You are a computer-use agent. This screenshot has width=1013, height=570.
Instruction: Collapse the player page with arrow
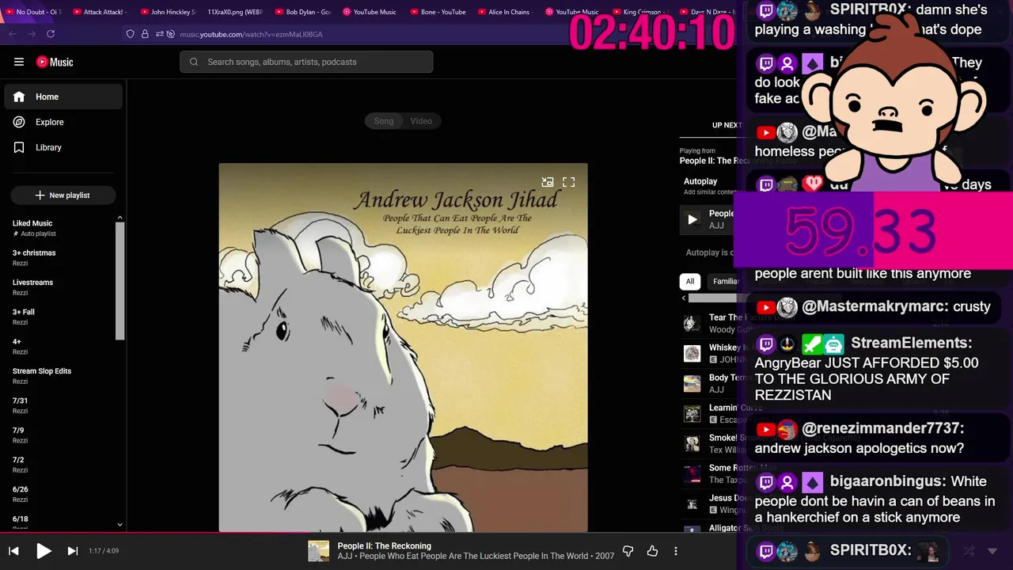coord(993,551)
